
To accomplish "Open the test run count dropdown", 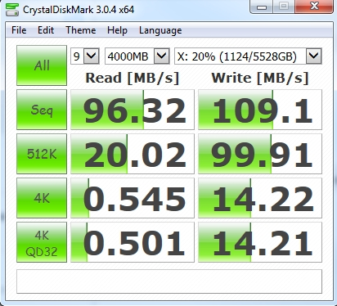I will pyautogui.click(x=85, y=56).
